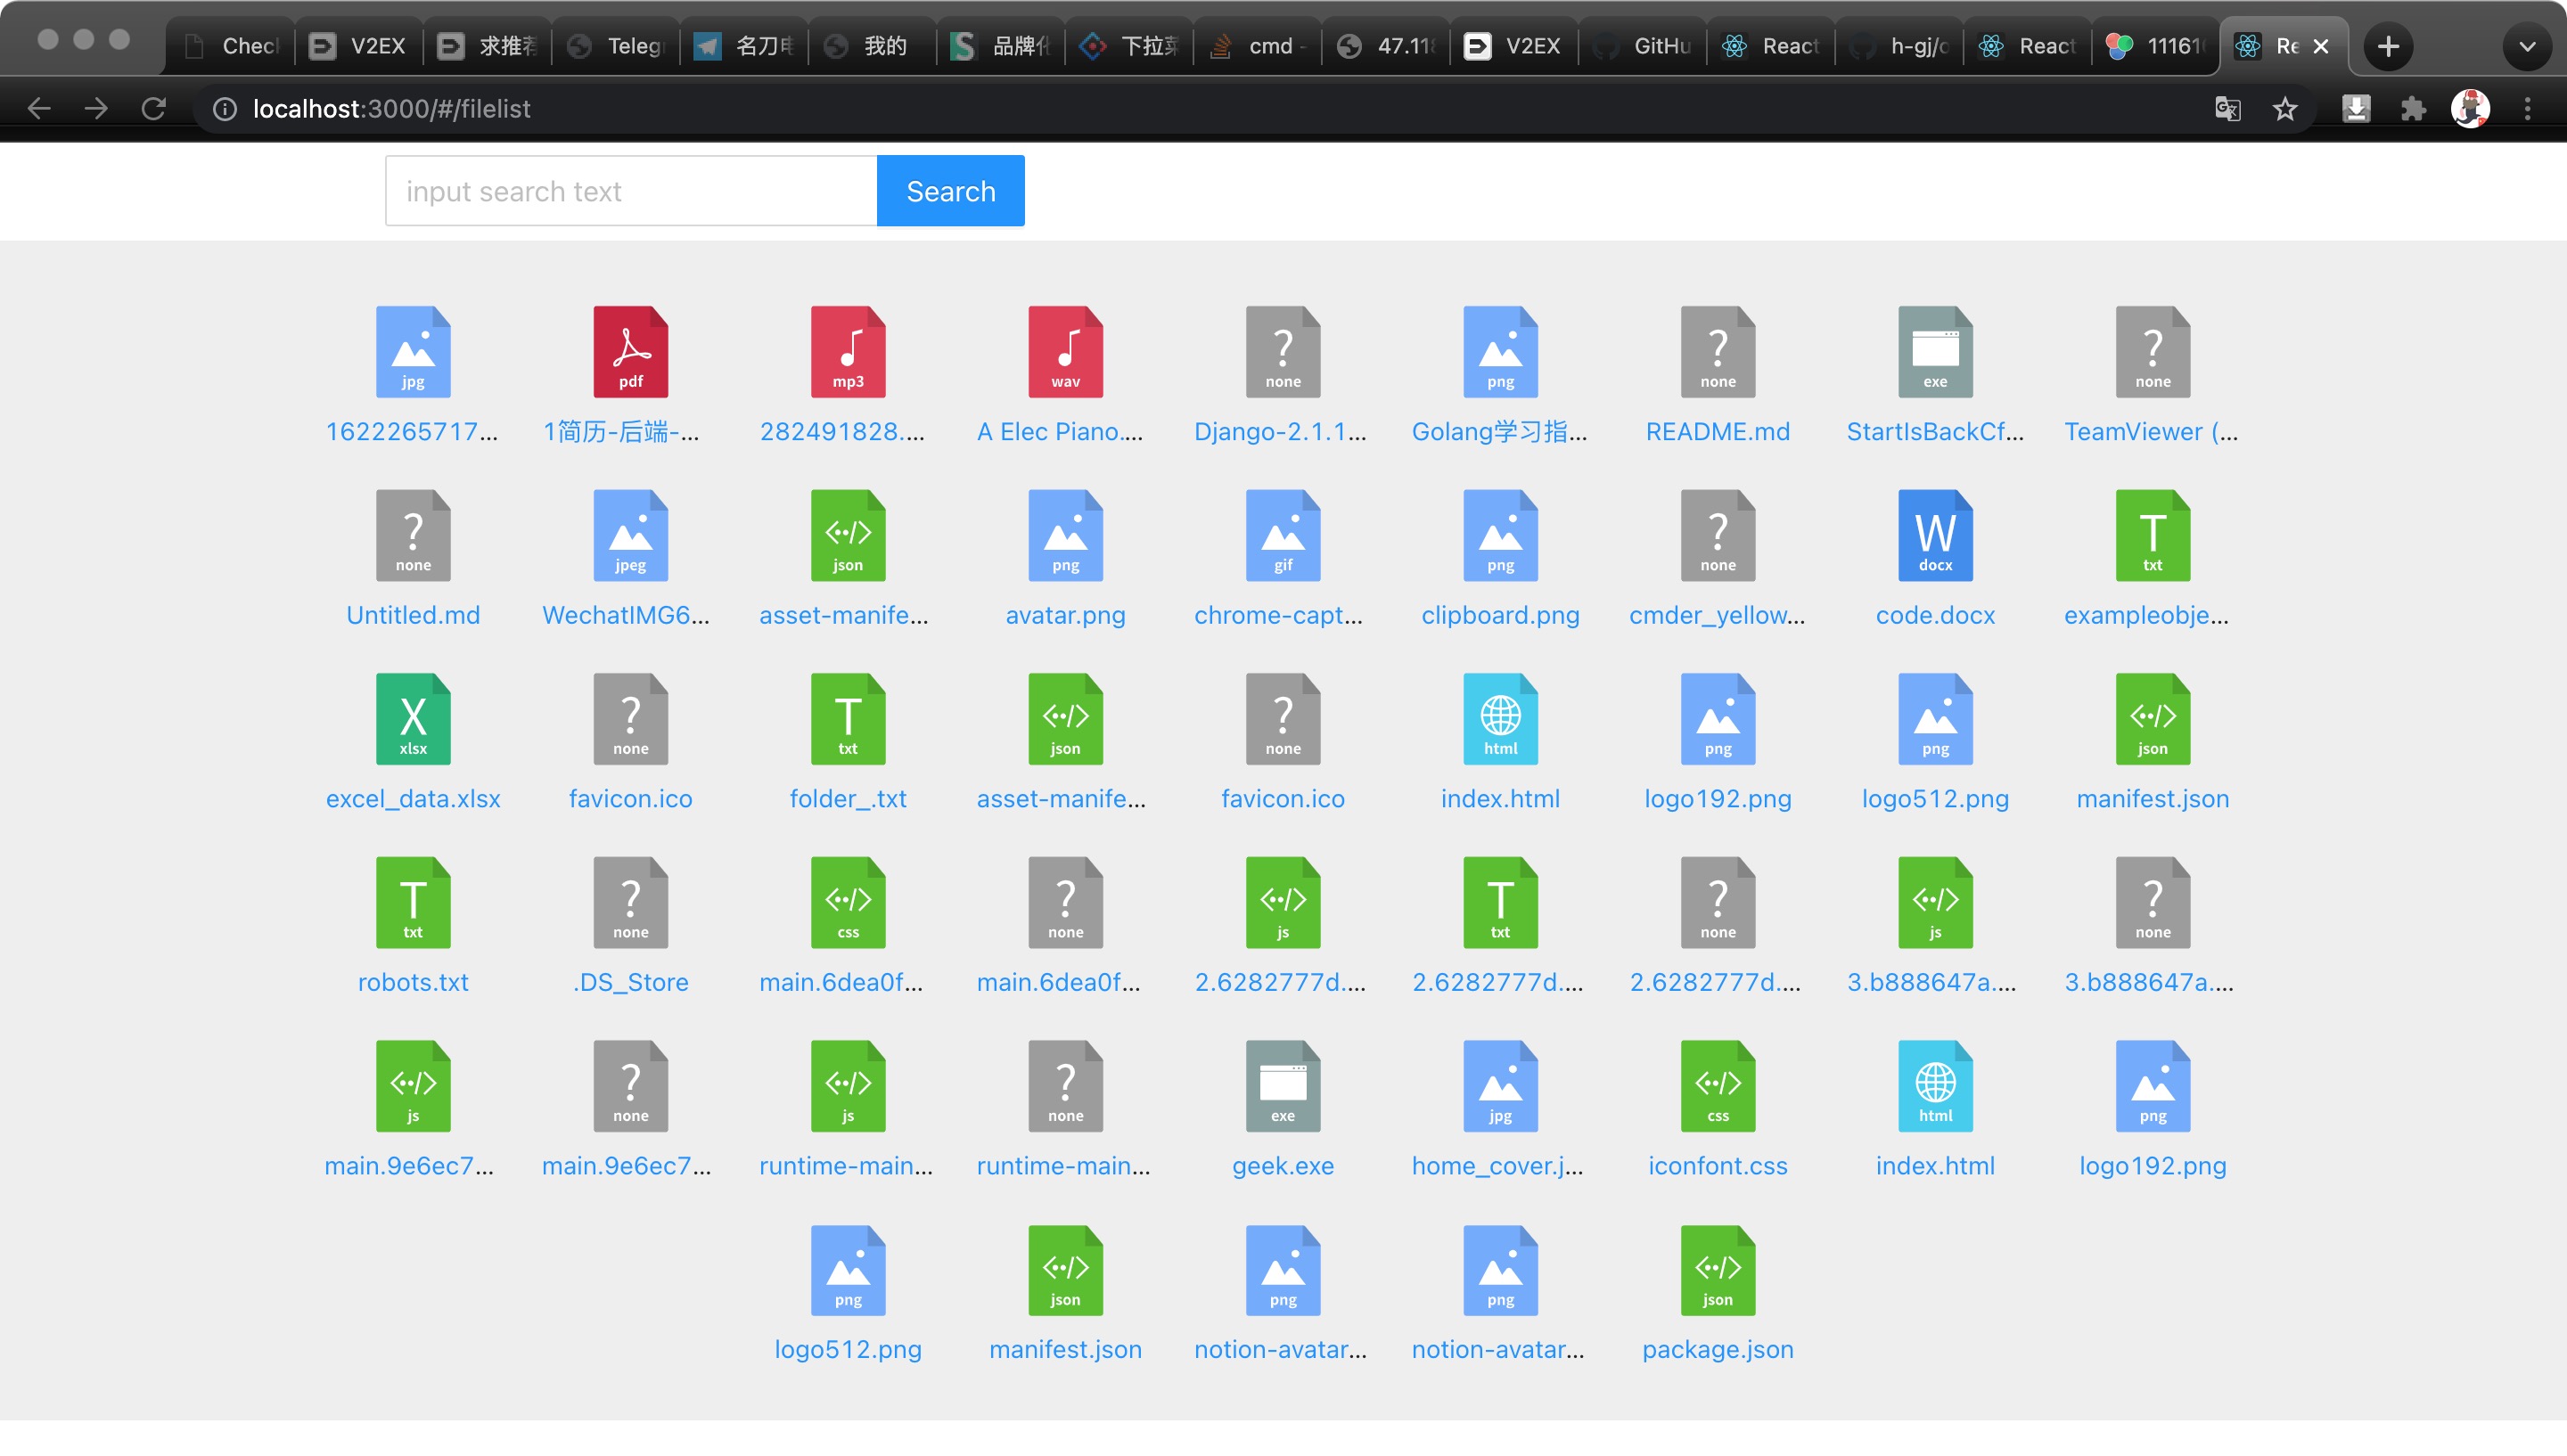Open the Chrome three-dot menu
The image size is (2567, 1456).
[2528, 108]
